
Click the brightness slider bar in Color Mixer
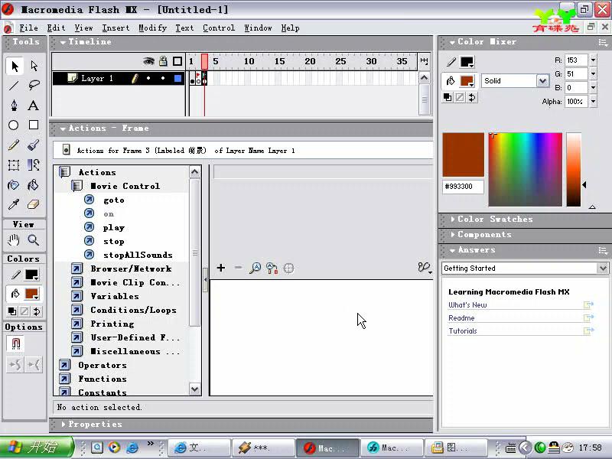(574, 169)
